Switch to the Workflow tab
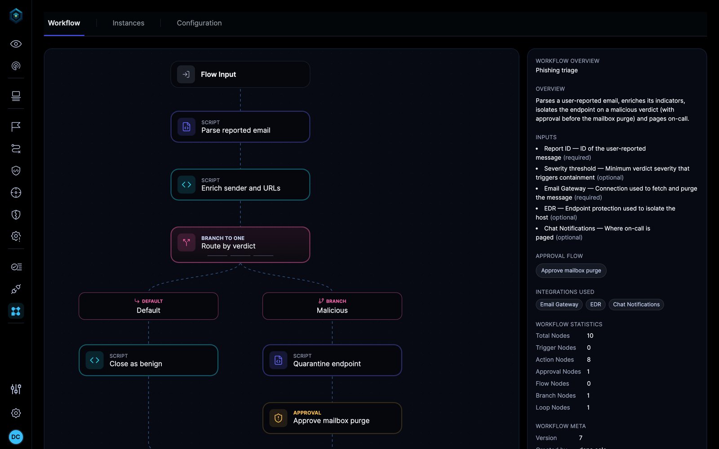The height and width of the screenshot is (449, 719). pyautogui.click(x=64, y=23)
